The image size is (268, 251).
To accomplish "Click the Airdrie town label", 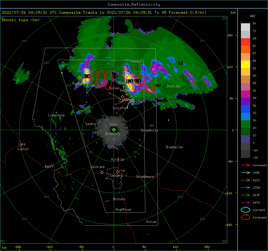I will [x=117, y=159].
